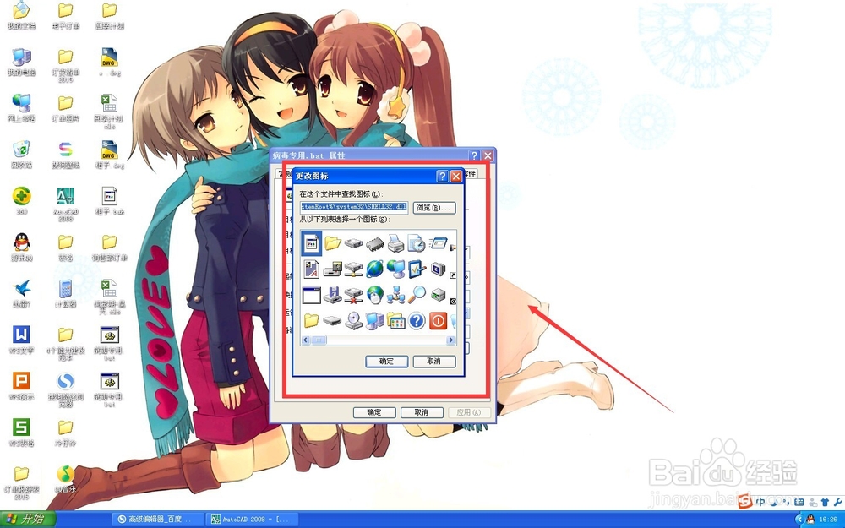
Task: Select the magnifying glass search icon
Action: [x=416, y=294]
